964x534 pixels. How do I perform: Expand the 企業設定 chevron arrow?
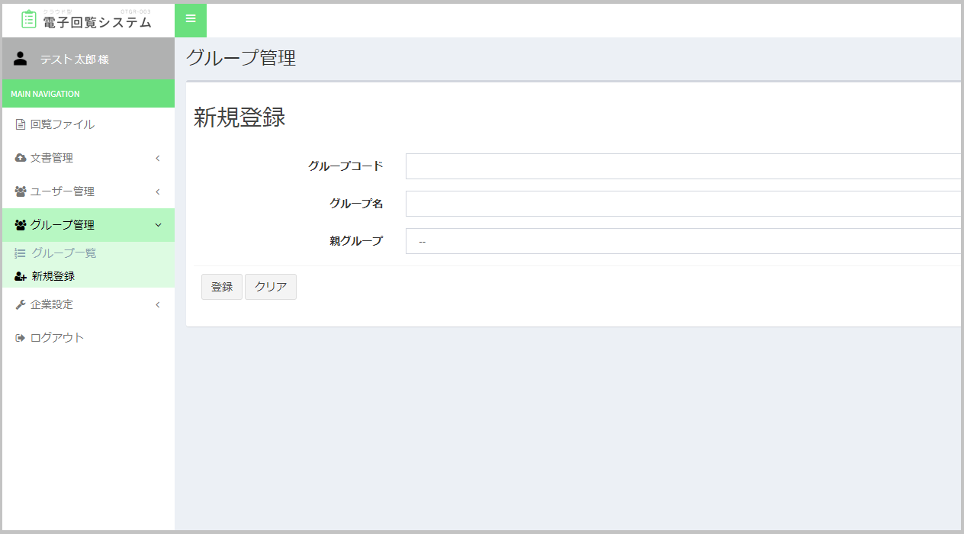click(158, 304)
